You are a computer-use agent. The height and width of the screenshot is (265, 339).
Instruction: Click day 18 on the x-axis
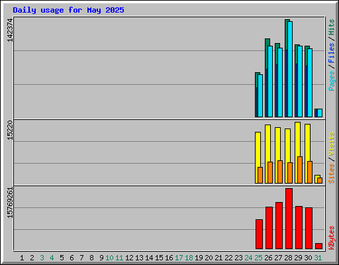[189, 258]
